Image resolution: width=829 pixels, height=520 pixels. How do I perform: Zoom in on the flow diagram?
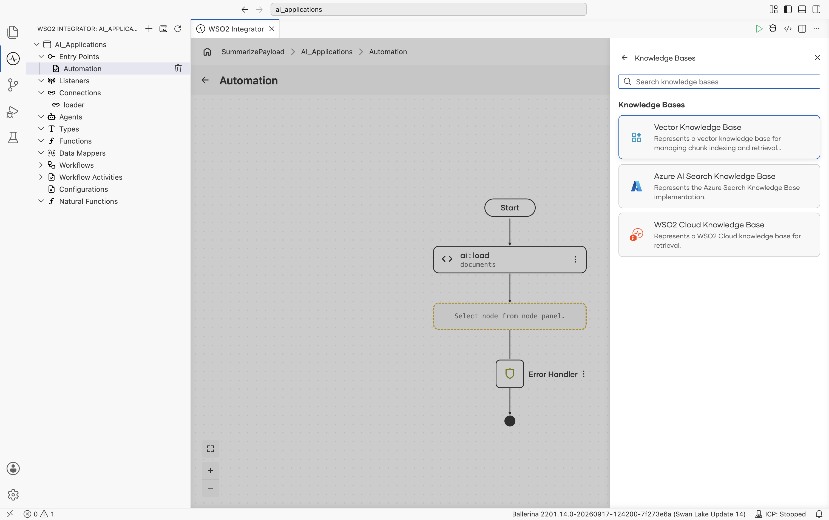(x=210, y=470)
